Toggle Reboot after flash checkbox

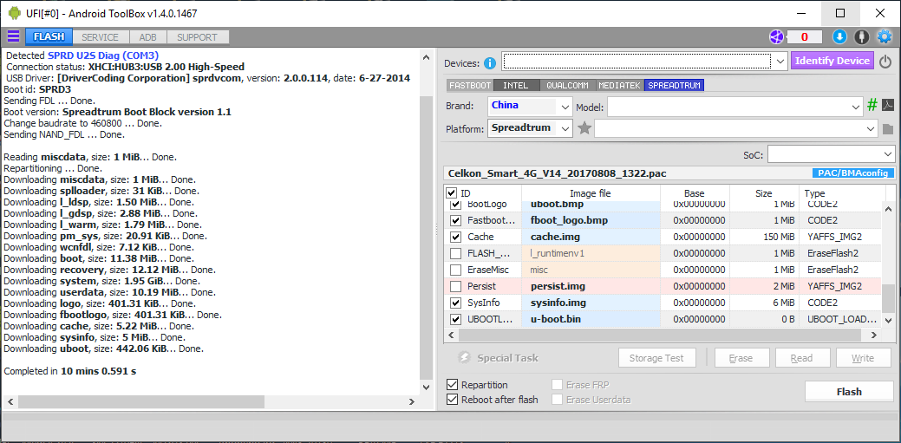click(x=452, y=400)
